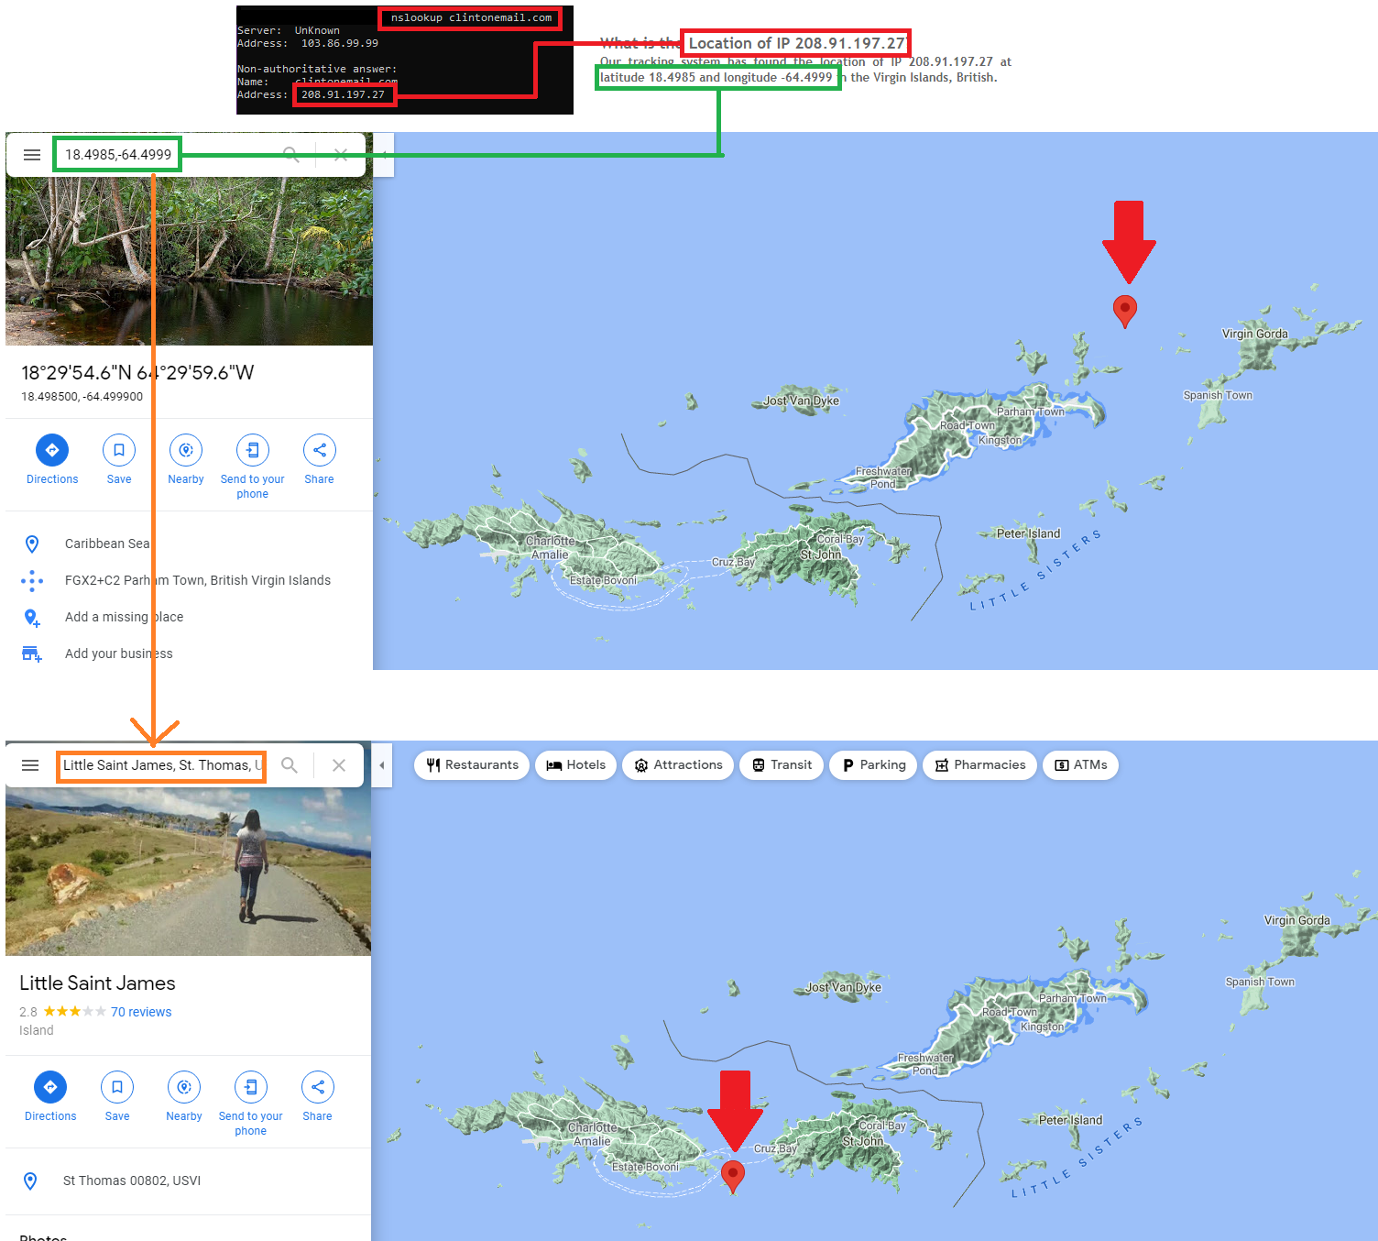The height and width of the screenshot is (1241, 1378).
Task: Select the Transit filter chip
Action: tap(782, 765)
